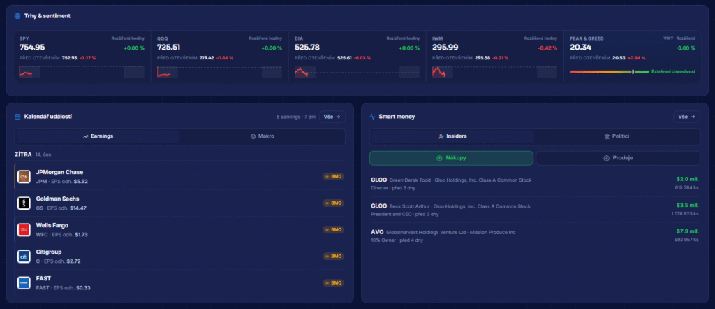Click WFC EPS estimate $1.73
The width and height of the screenshot is (715, 309).
coord(81,235)
